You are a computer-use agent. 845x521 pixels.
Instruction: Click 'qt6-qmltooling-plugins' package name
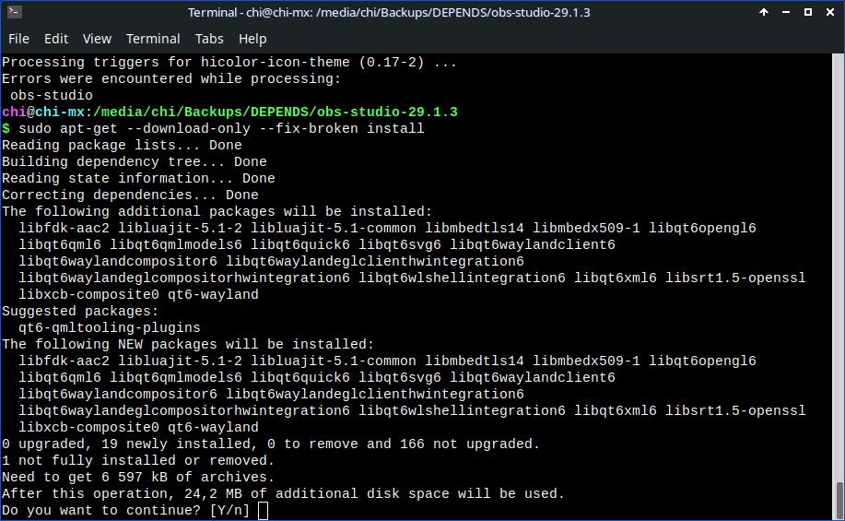(x=110, y=328)
